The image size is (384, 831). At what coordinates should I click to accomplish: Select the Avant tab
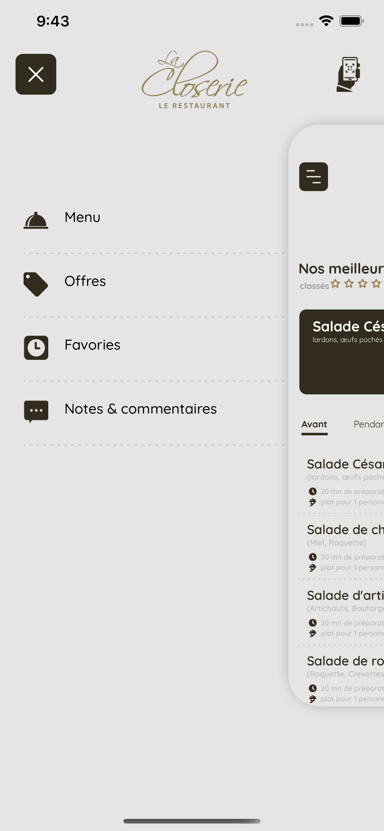[x=314, y=425]
